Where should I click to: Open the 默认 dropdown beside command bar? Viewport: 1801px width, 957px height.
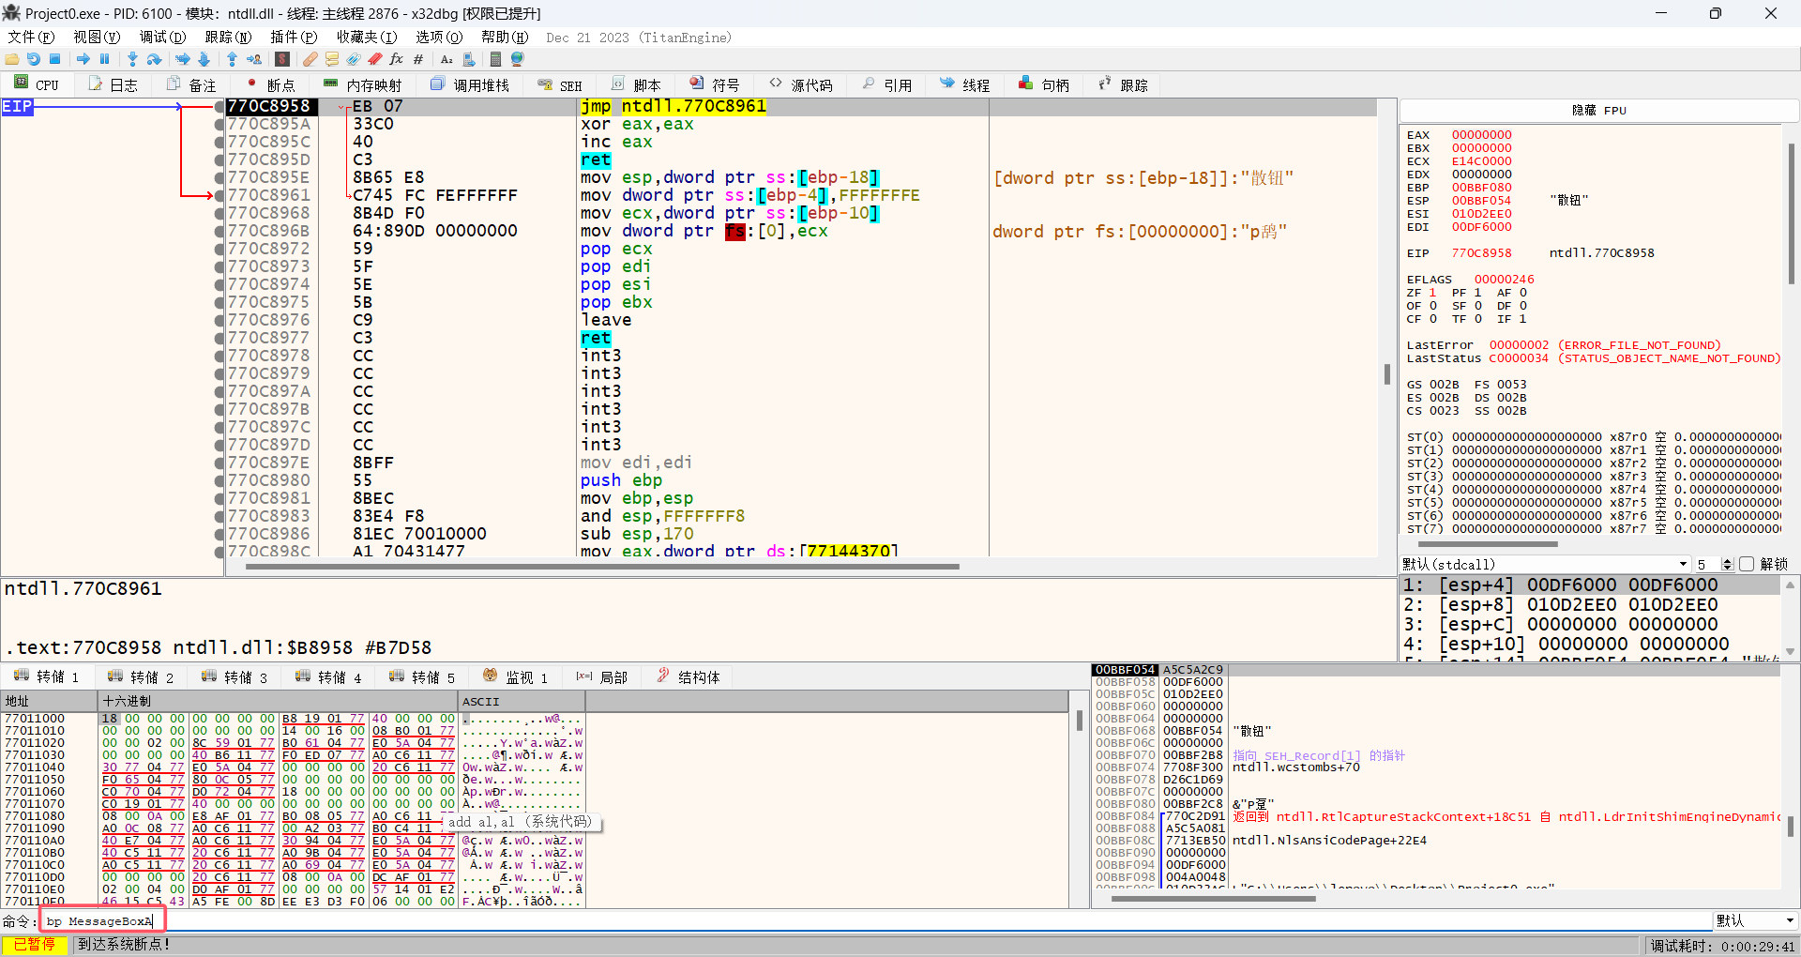pos(1755,920)
